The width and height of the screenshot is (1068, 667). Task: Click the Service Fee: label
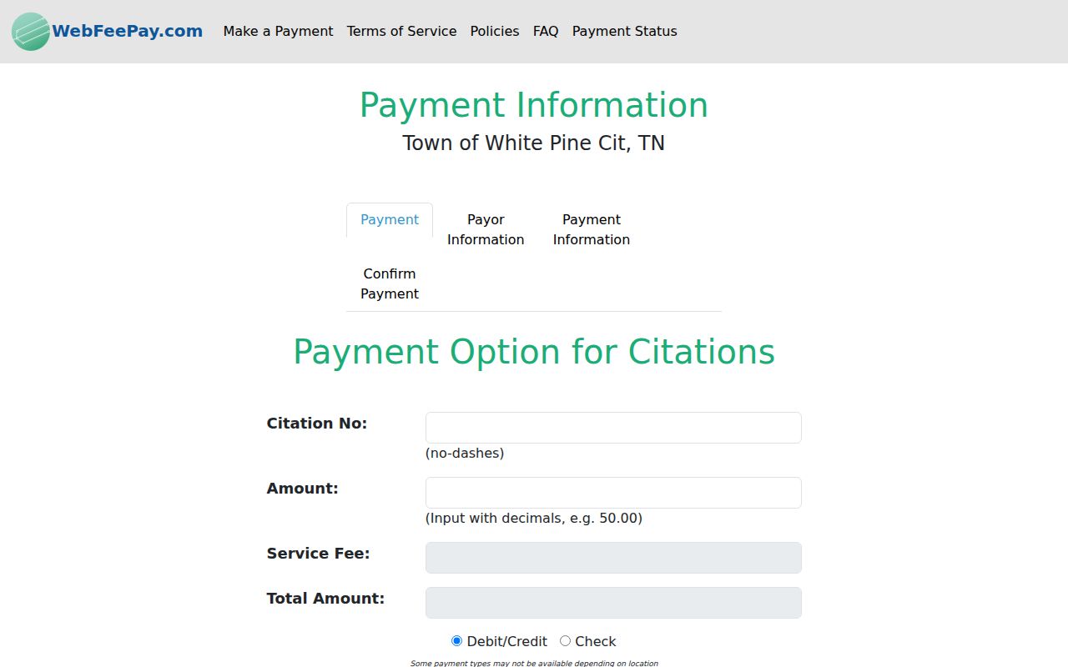[318, 554]
